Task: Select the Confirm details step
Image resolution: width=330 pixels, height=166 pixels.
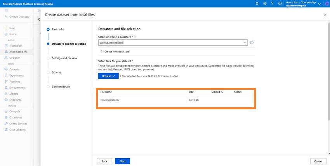Action: click(x=61, y=86)
